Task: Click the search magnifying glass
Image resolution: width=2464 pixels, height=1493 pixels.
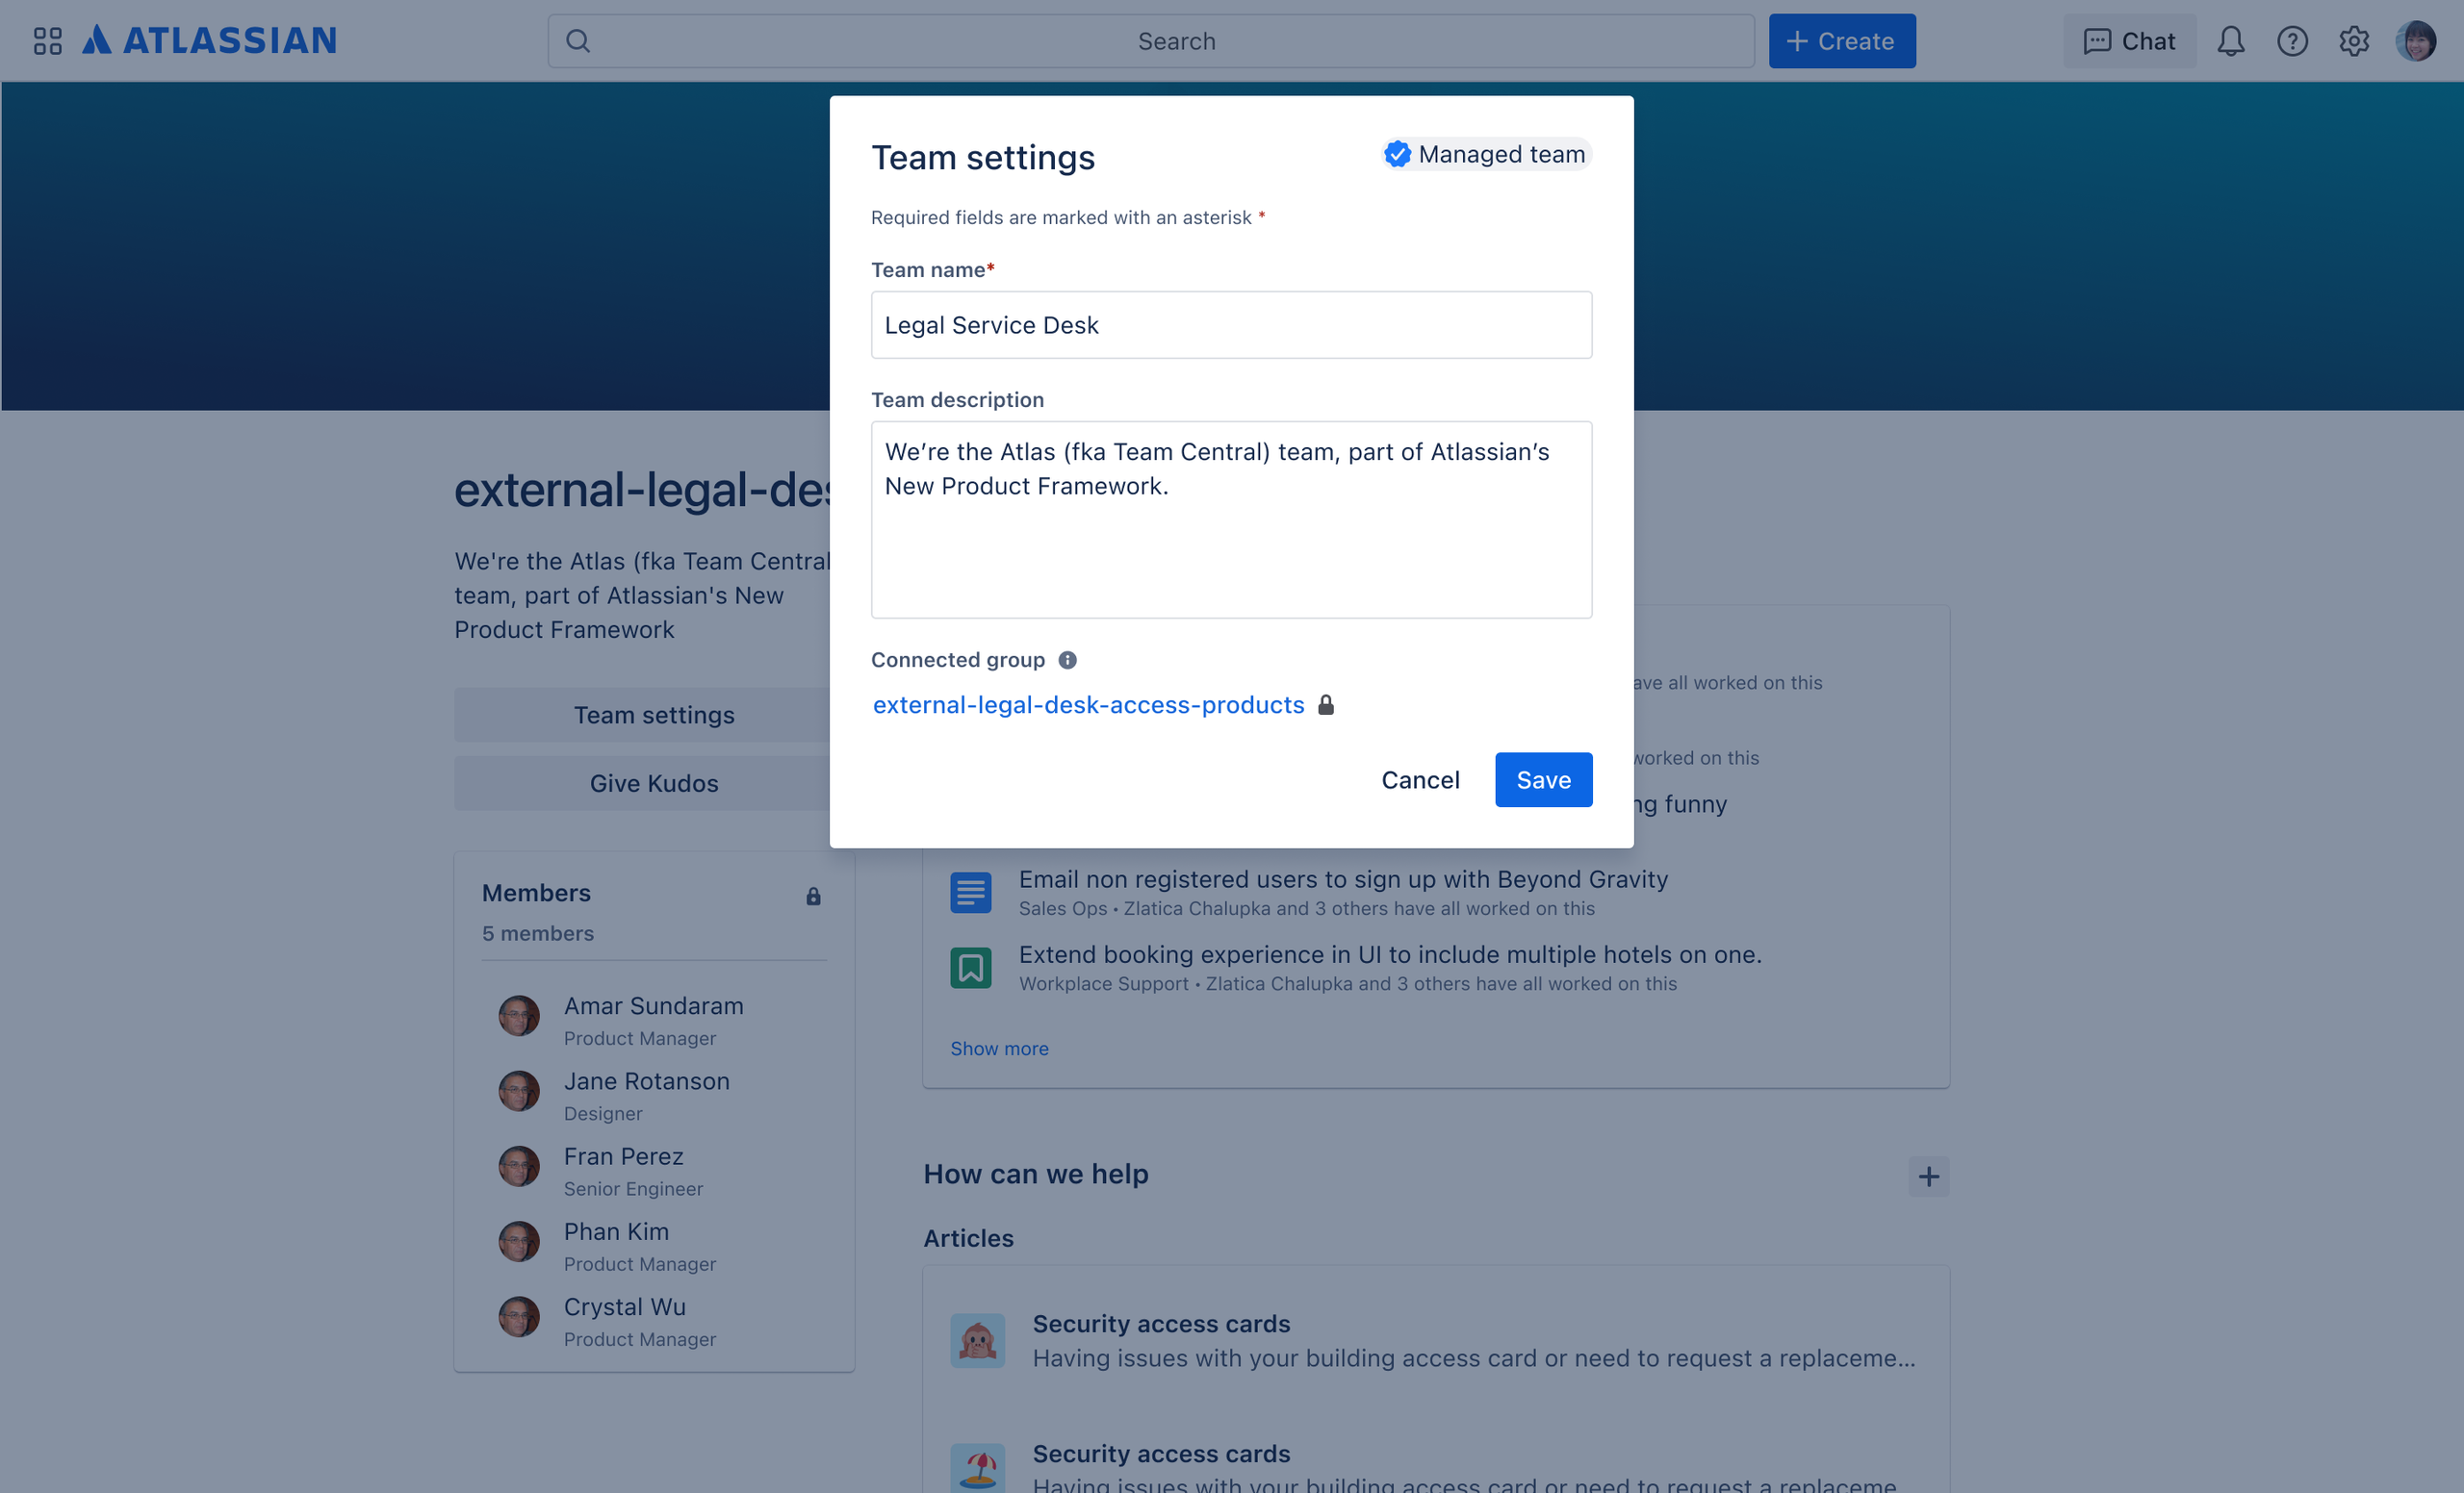Action: pos(578,41)
